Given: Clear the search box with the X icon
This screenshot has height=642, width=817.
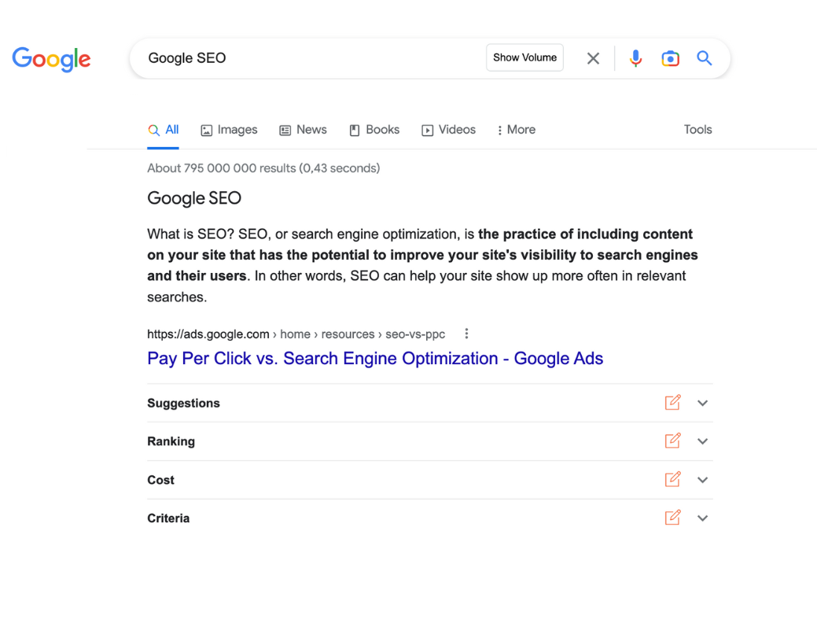Looking at the screenshot, I should (593, 58).
